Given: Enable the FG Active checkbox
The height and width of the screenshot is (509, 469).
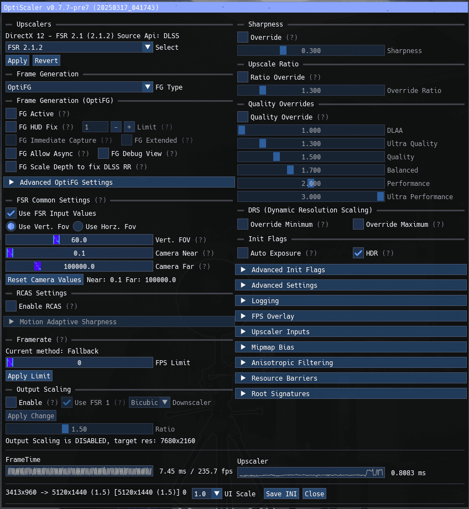Looking at the screenshot, I should click(x=11, y=113).
